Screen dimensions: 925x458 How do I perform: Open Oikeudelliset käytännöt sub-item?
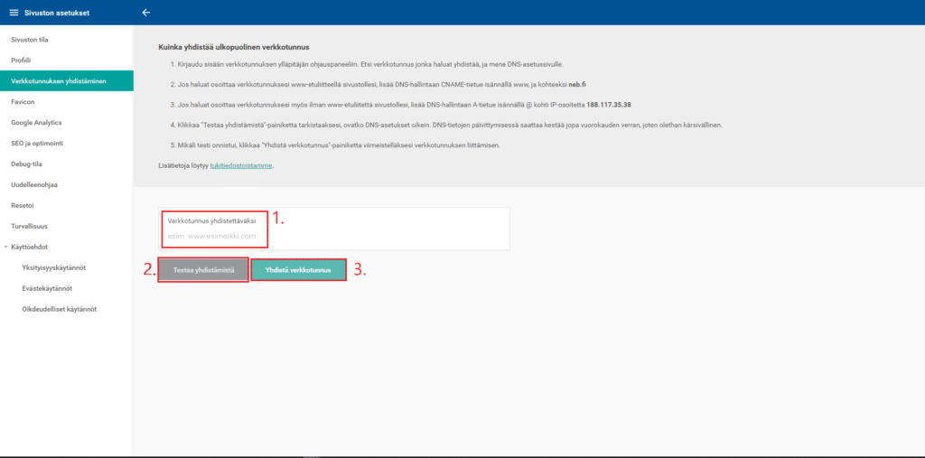click(x=59, y=309)
